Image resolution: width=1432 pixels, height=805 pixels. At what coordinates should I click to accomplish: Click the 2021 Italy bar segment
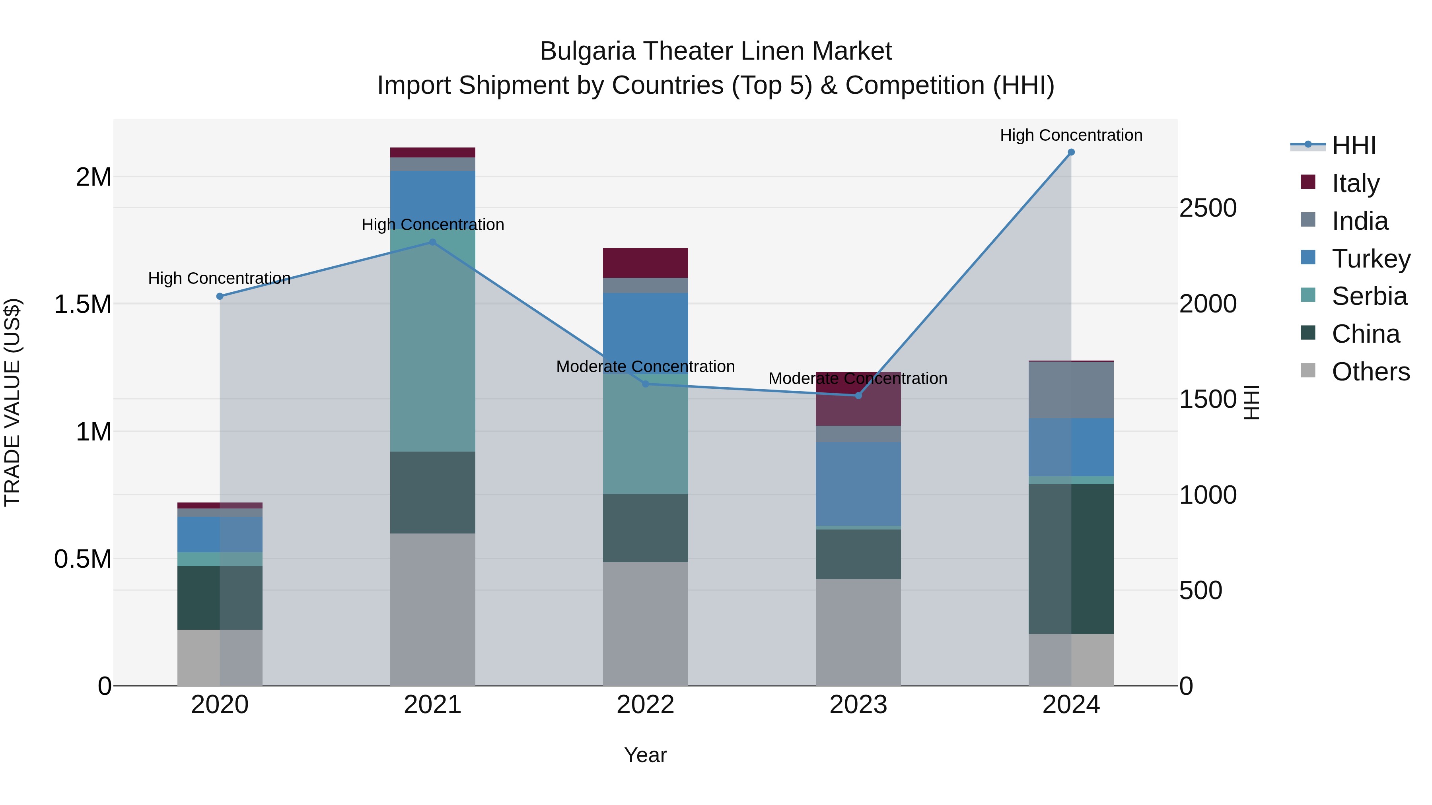coord(432,152)
